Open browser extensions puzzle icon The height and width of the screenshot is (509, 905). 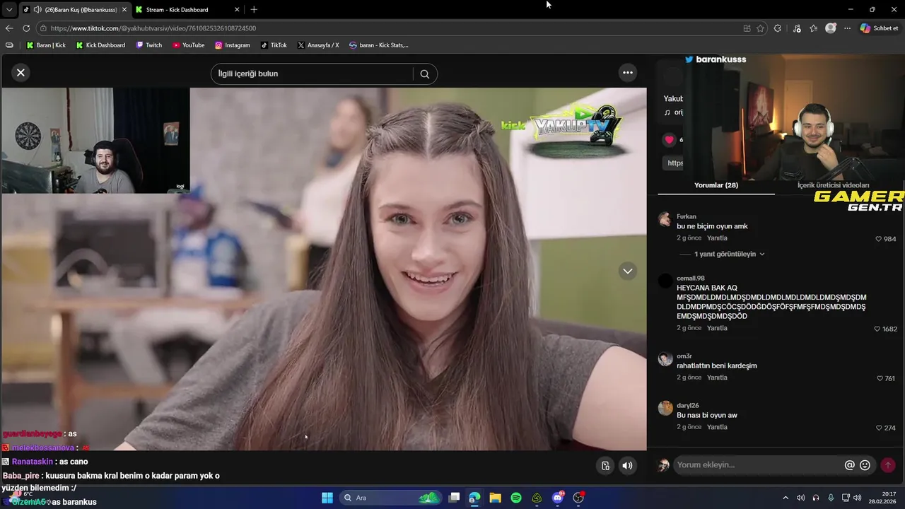pos(777,28)
